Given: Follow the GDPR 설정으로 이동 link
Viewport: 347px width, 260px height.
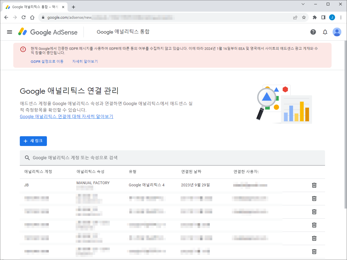Looking at the screenshot, I should pos(47,61).
